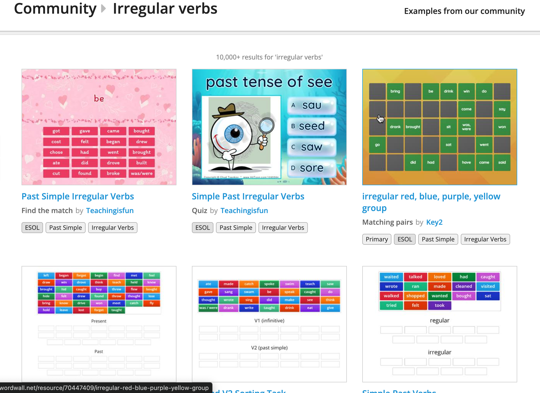This screenshot has width=540, height=393.
Task: Click the Simple Past Irregular Verbs title
Action: click(248, 196)
